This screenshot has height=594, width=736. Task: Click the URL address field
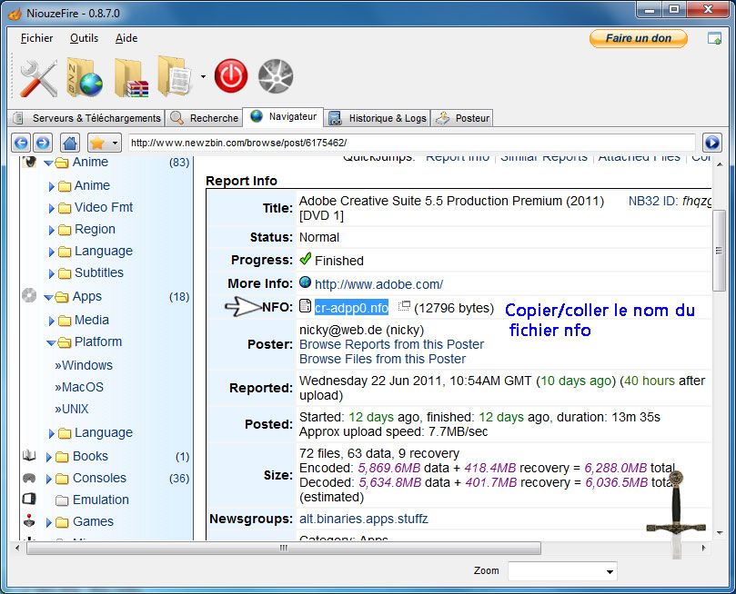click(x=411, y=143)
